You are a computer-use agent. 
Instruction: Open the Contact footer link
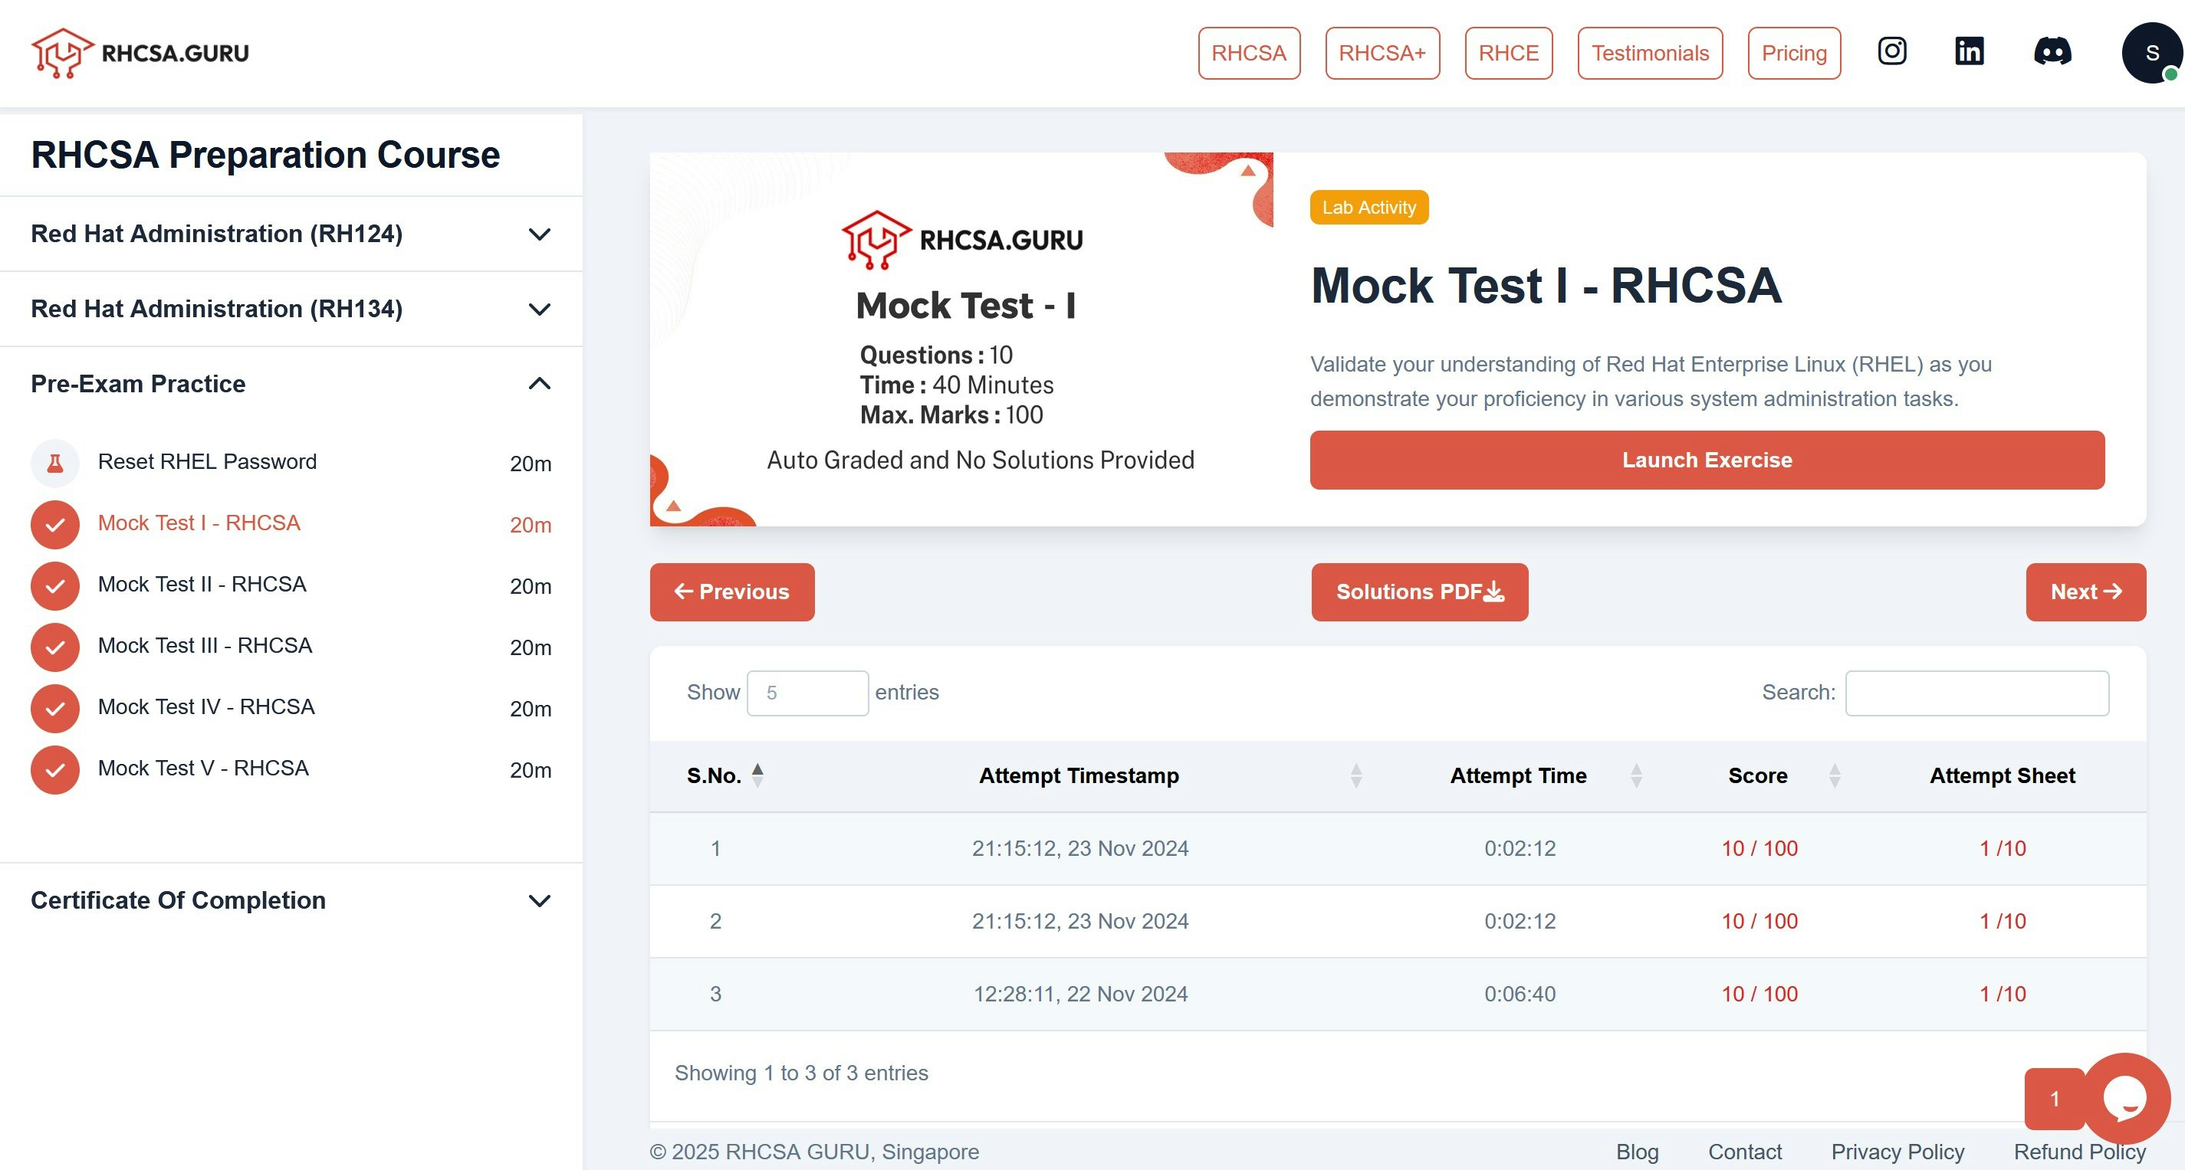[1745, 1152]
